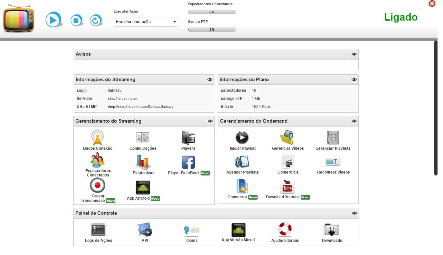This screenshot has width=443, height=255.
Task: Open the Ajuda/Tutoriais lifebuoy icon
Action: [x=285, y=230]
